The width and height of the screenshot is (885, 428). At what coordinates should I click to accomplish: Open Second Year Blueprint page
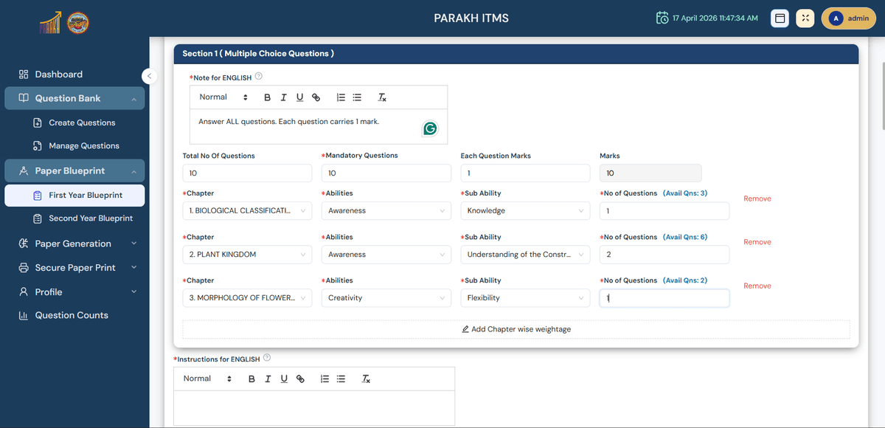tap(90, 218)
